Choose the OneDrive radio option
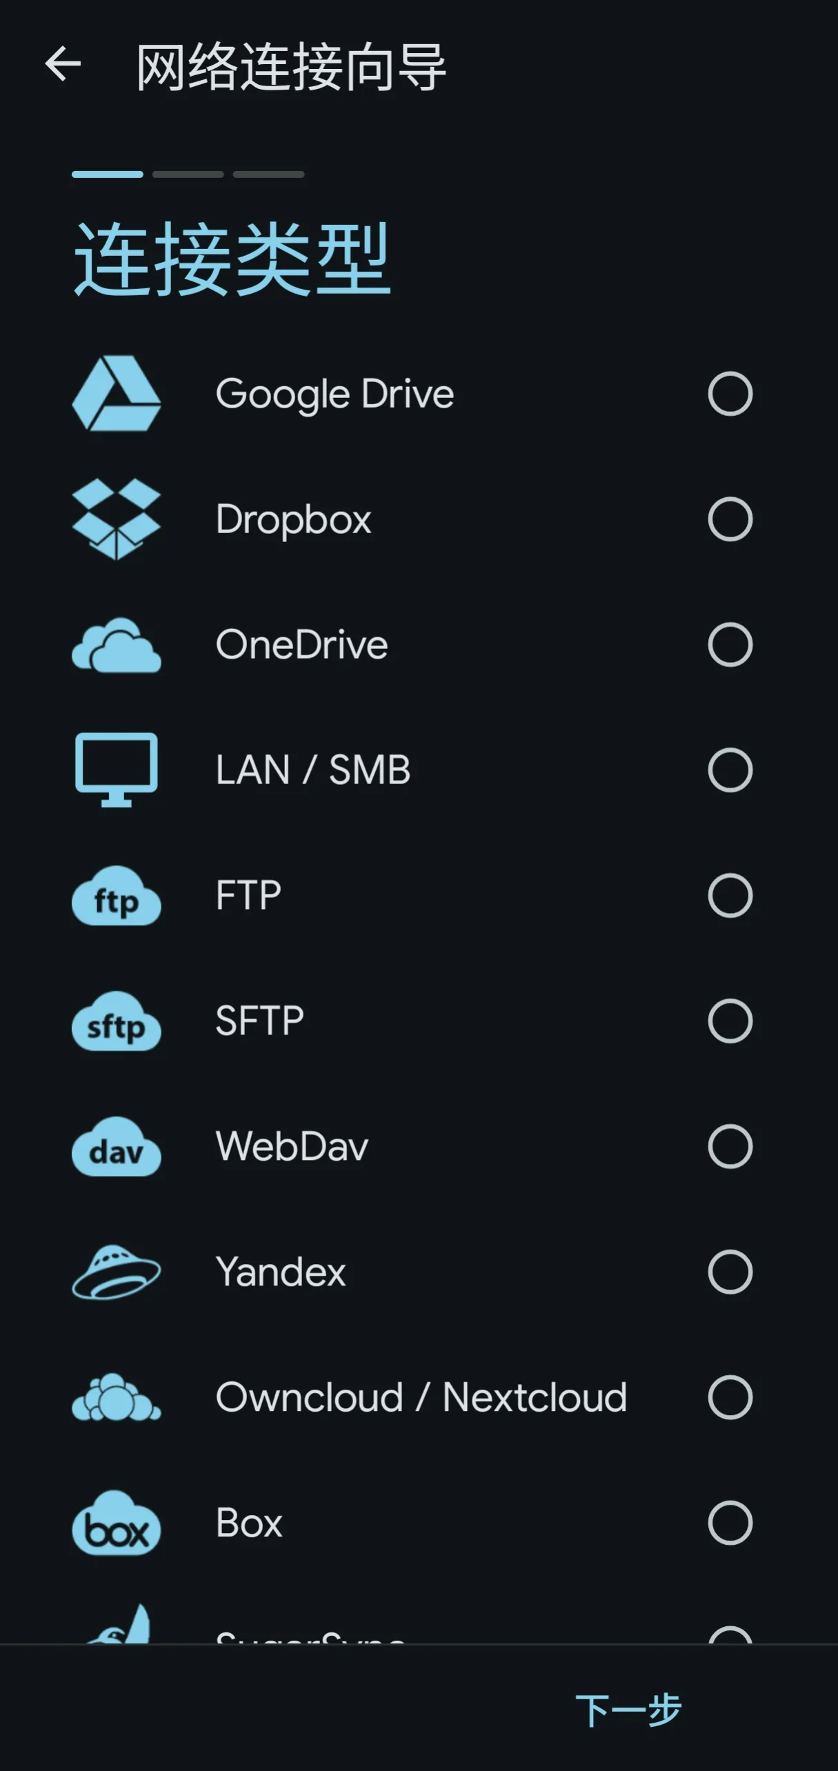Image resolution: width=838 pixels, height=1771 pixels. 730,645
